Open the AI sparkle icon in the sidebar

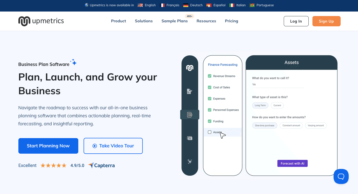(x=190, y=161)
